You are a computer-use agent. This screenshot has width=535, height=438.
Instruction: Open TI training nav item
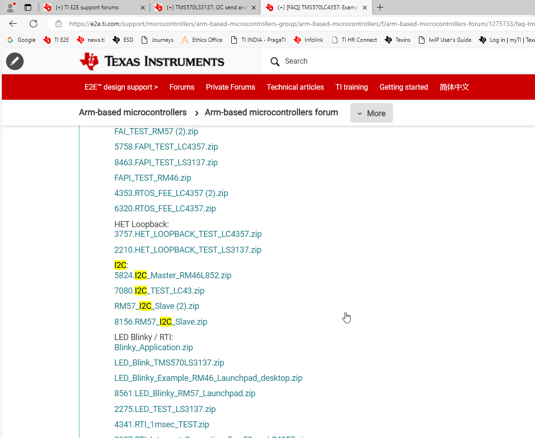(x=352, y=87)
